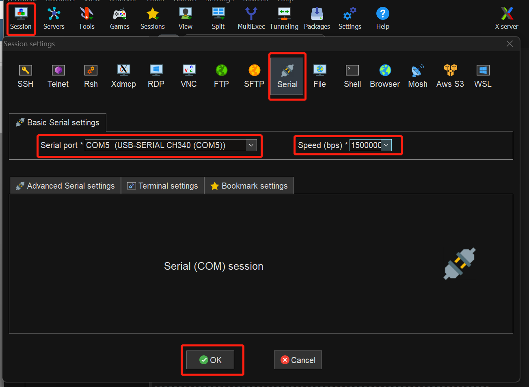Switch to Basic Serial settings tab
Viewport: 529px width, 387px height.
[x=58, y=123]
